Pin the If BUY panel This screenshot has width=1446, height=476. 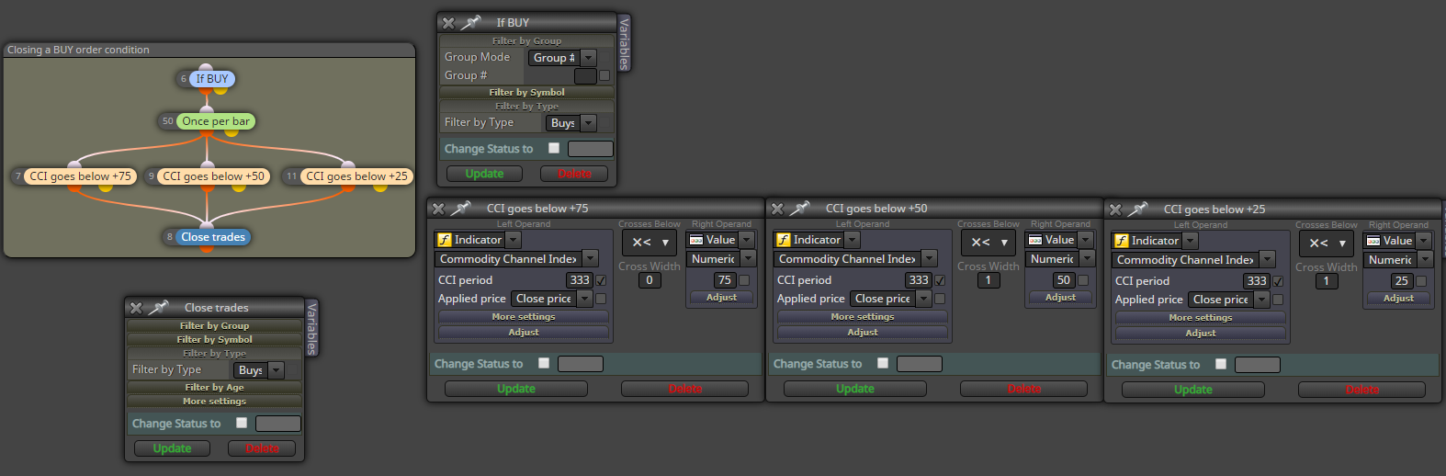pos(470,22)
